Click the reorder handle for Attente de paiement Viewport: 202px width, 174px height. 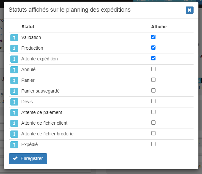[14, 113]
